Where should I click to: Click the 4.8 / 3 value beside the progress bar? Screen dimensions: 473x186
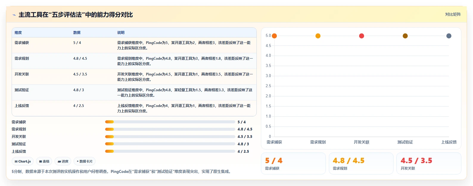coord(243,144)
